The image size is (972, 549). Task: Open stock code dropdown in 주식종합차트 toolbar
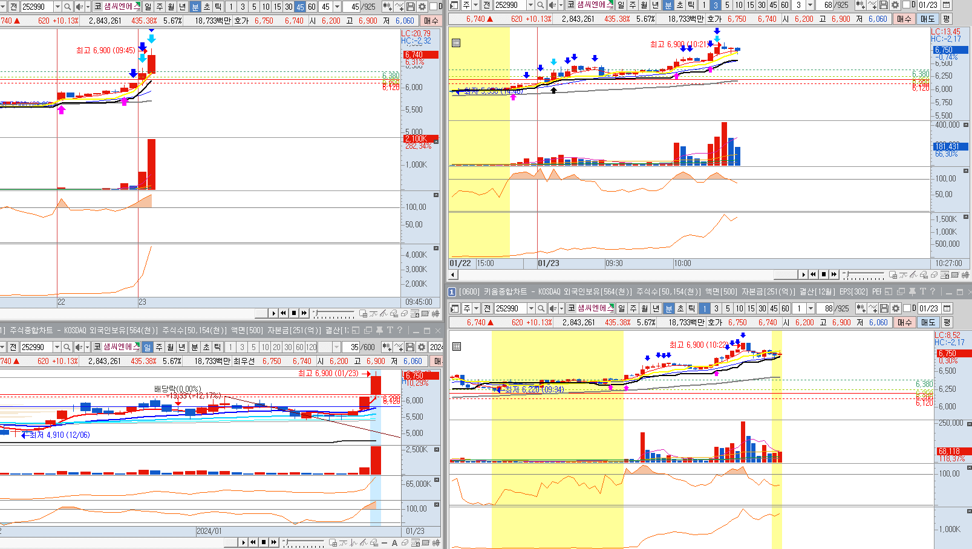point(57,347)
